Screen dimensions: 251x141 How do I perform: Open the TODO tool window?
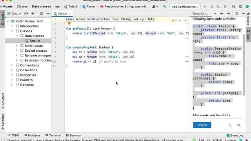(13, 136)
